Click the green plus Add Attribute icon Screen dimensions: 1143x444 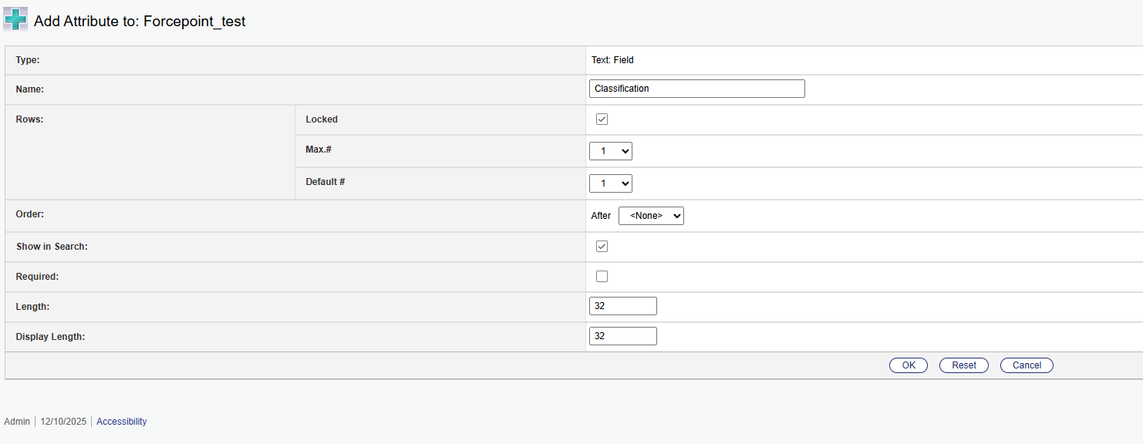click(x=15, y=19)
